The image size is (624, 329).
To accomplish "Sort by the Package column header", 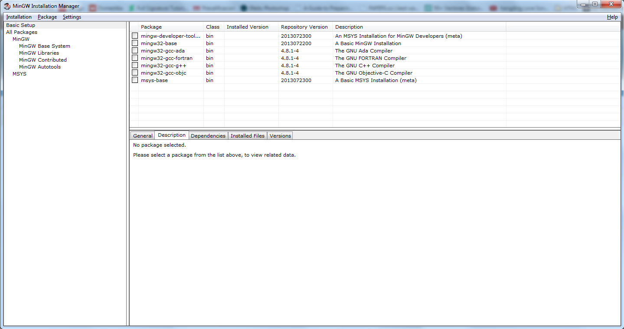I will click(x=171, y=27).
